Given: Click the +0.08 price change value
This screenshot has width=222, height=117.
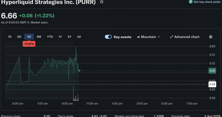Looking at the screenshot, I should coord(26,15).
